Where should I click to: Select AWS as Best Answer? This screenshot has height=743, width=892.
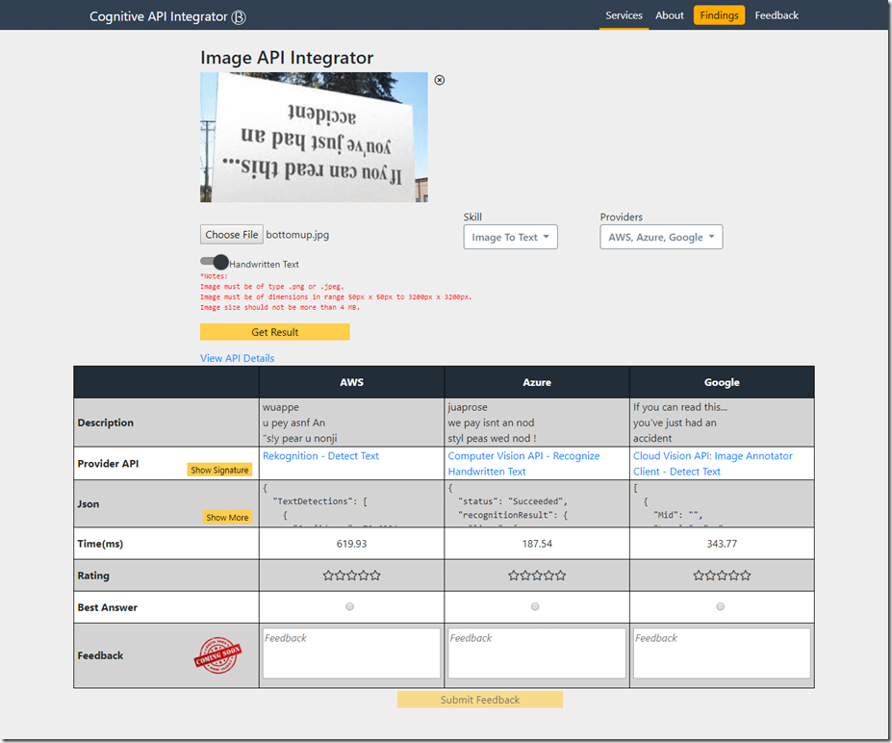[350, 606]
